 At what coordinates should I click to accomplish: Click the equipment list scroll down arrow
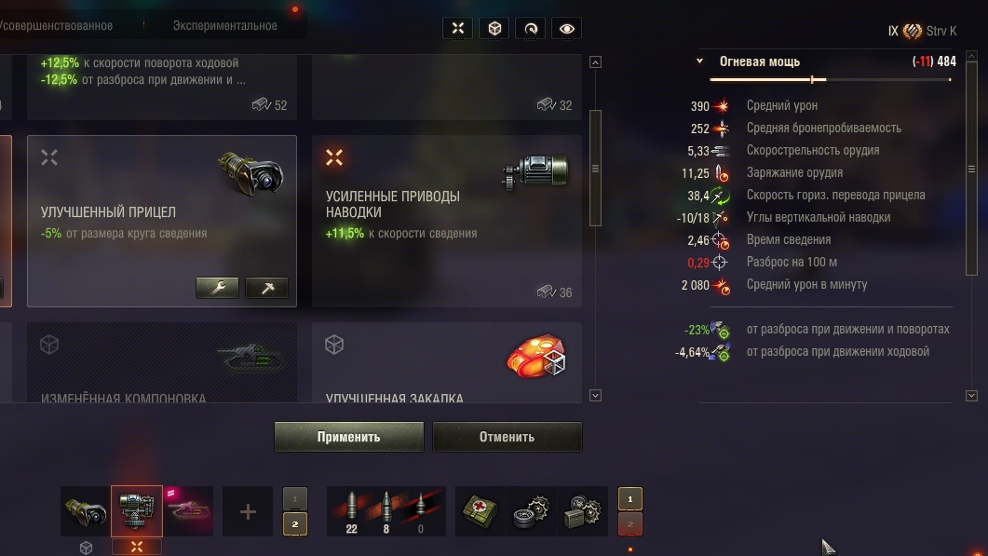[595, 395]
